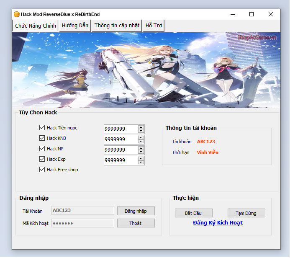Open the Thông tin cập nhật tab
The width and height of the screenshot is (290, 258).
pyautogui.click(x=117, y=26)
